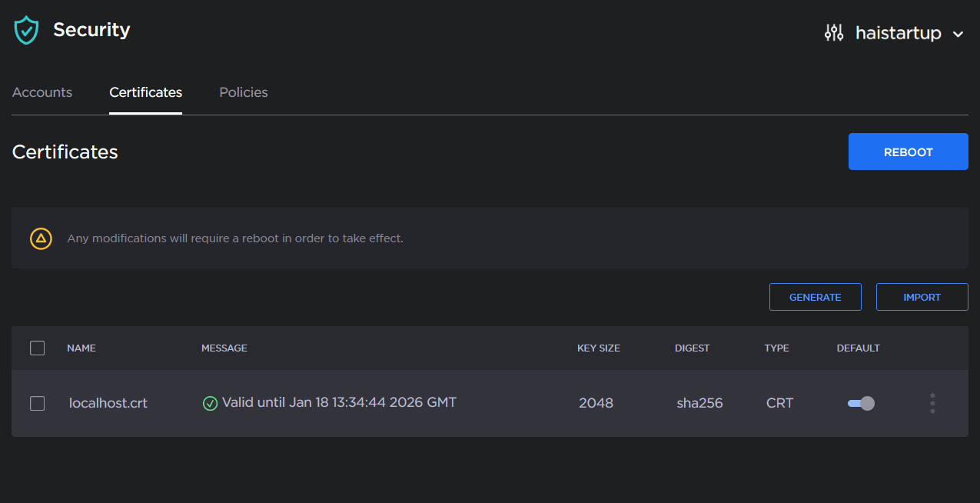The image size is (980, 503).
Task: Click the REBOOT button
Action: (x=908, y=152)
